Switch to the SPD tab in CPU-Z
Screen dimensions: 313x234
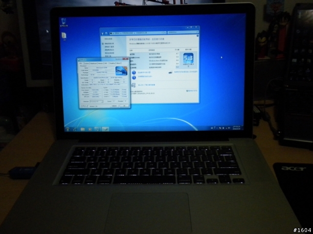click(x=106, y=63)
